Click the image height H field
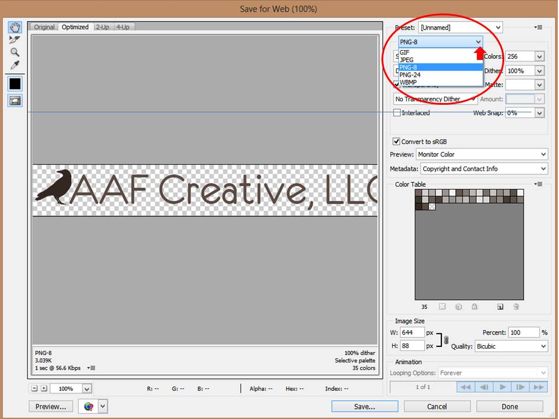 click(x=412, y=346)
